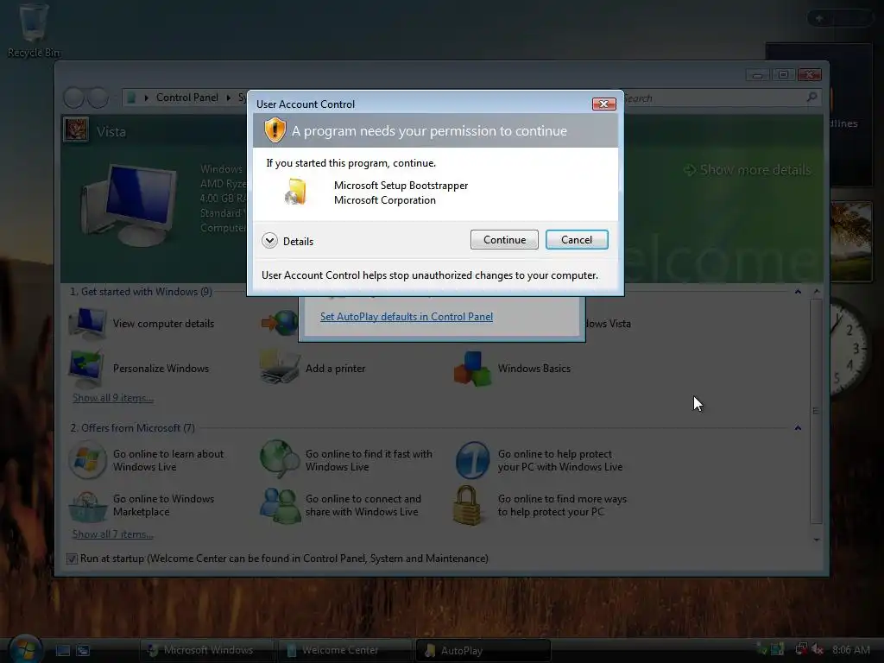Click Control Panel breadcrumb in address bar

pos(186,98)
